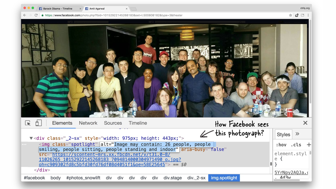Image resolution: width=336 pixels, height=189 pixels.
Task: Select the img.spotlight breadcrumb
Action: click(224, 178)
